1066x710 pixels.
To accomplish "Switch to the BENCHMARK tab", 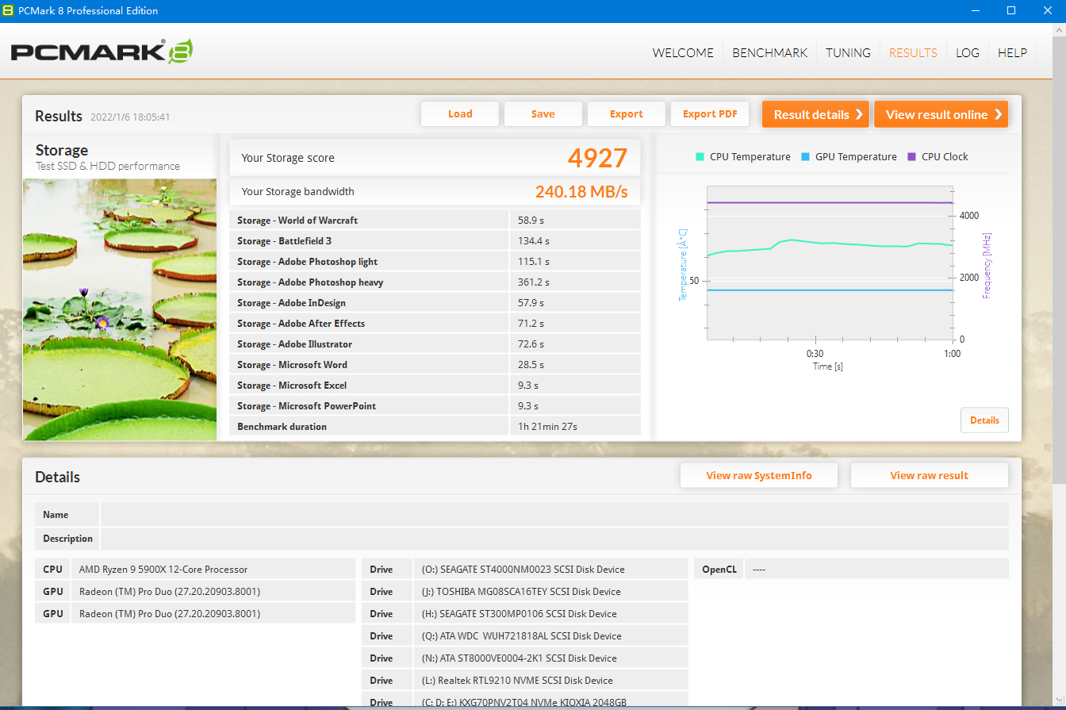I will (769, 52).
